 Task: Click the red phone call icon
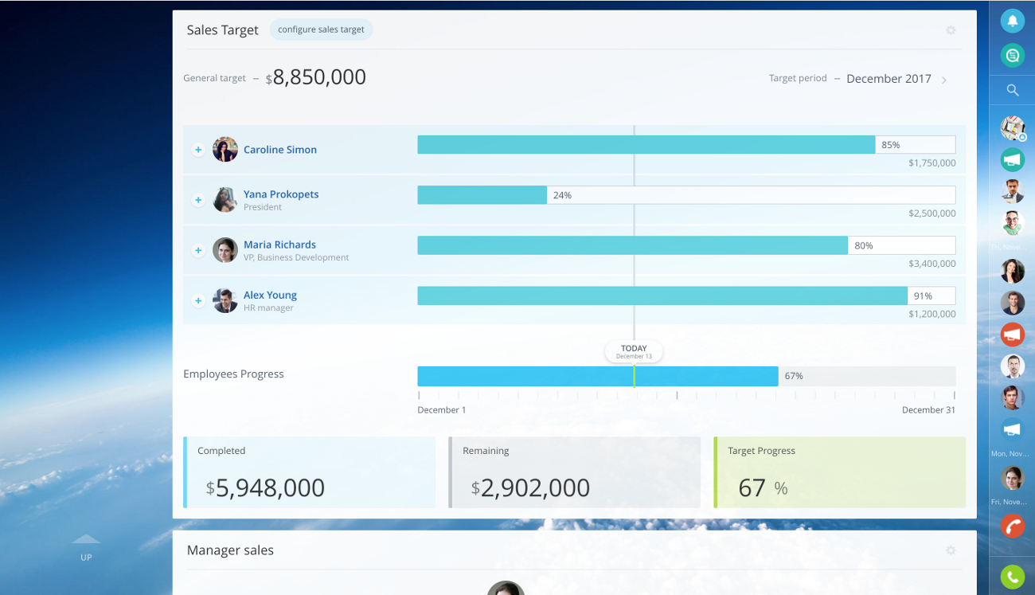[x=1012, y=526]
